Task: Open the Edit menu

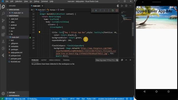Action: (x=12, y=1)
